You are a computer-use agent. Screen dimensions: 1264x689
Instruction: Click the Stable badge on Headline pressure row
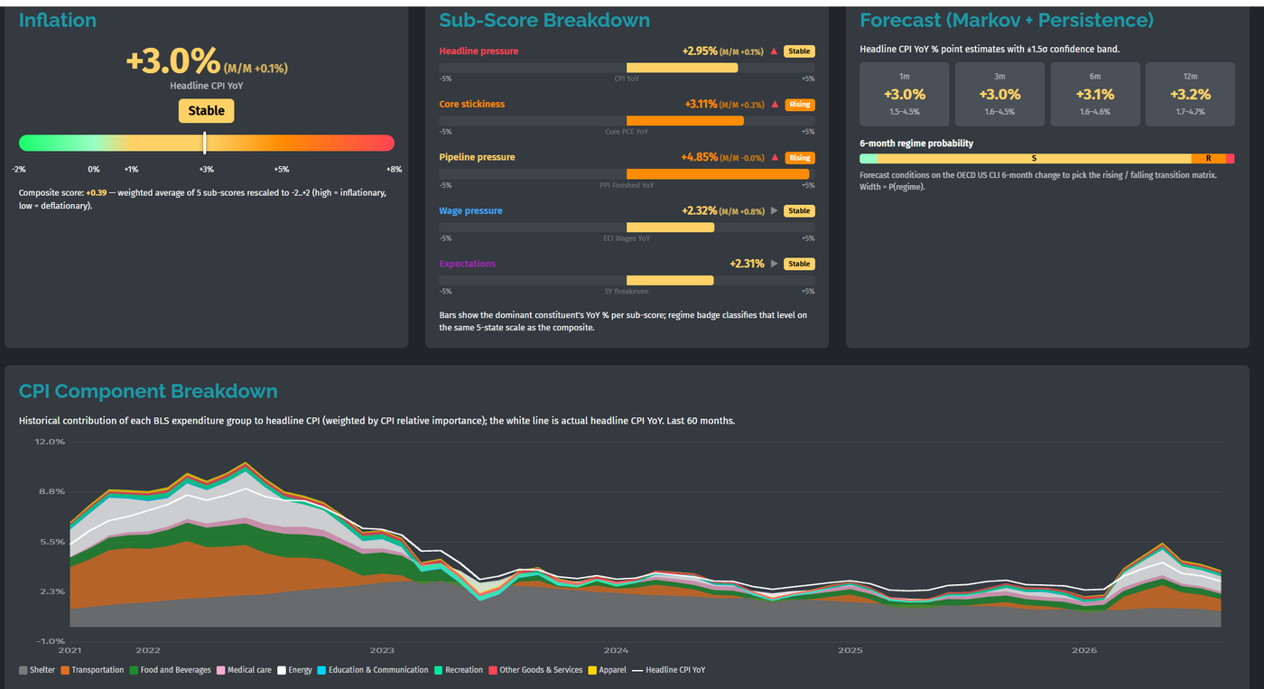799,51
